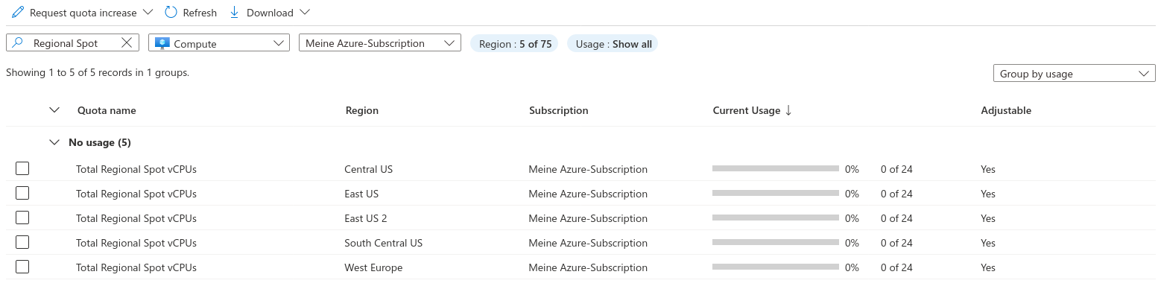Collapse the No usage (5) group
Viewport: 1161px width, 292px height.
click(x=54, y=142)
